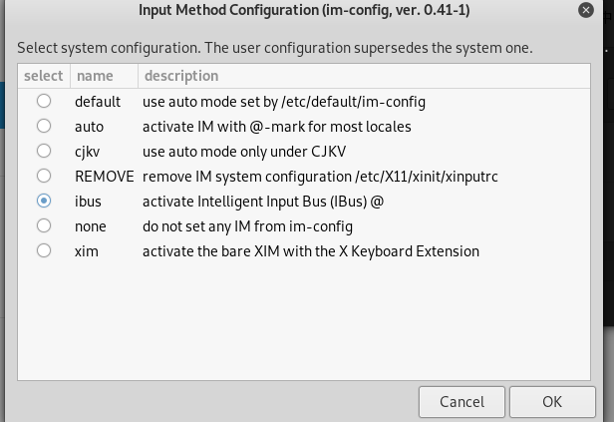Click the selected ibus radio button
The width and height of the screenshot is (614, 422).
(x=44, y=201)
